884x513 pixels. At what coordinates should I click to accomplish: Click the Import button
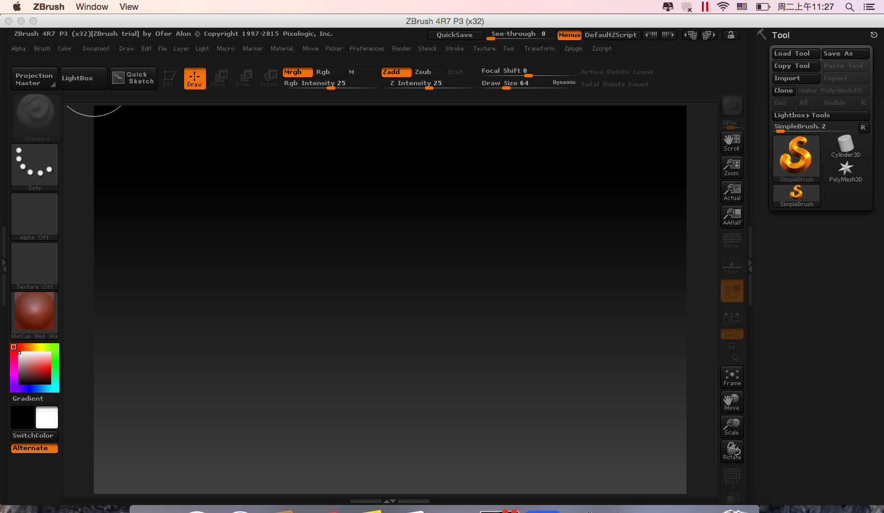click(796, 78)
